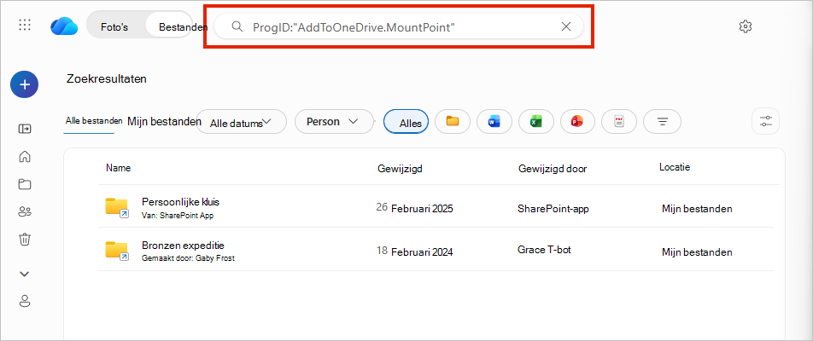Image resolution: width=813 pixels, height=341 pixels.
Task: Click 'Van: SharePoint App' subtitle
Action: pyautogui.click(x=178, y=216)
